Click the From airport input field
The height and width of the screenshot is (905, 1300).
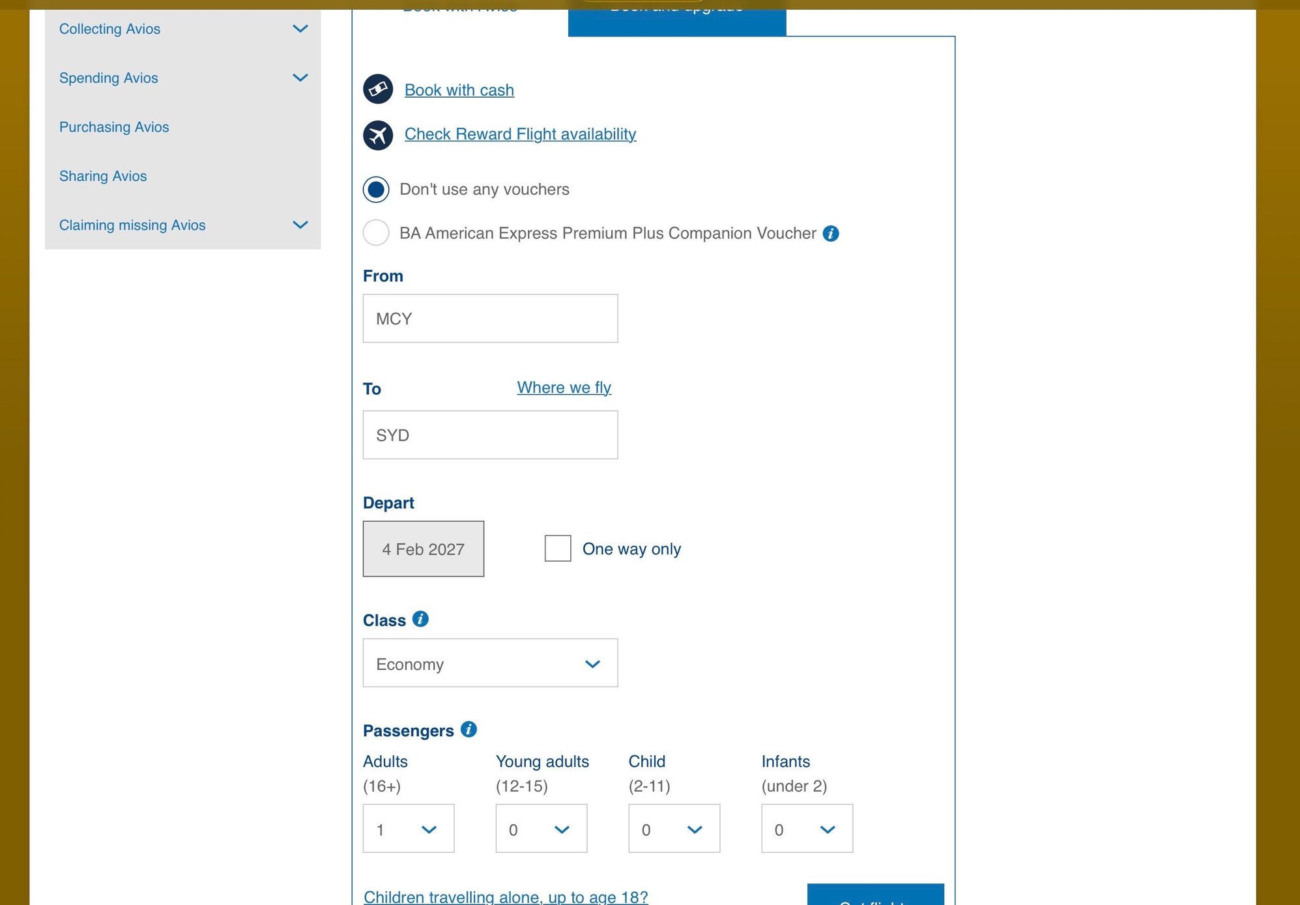point(490,319)
